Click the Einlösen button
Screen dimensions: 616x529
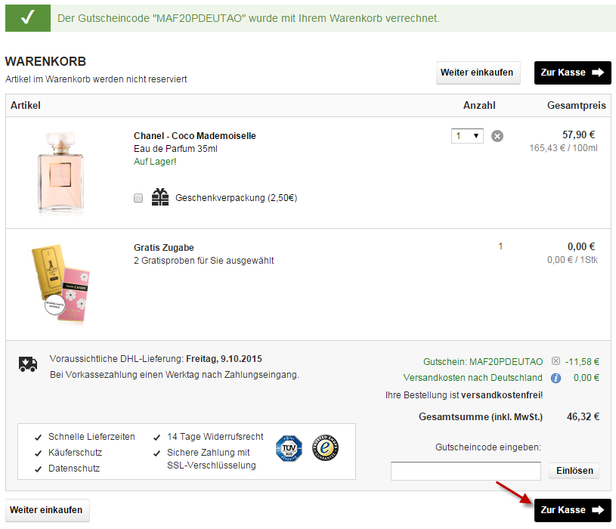574,471
